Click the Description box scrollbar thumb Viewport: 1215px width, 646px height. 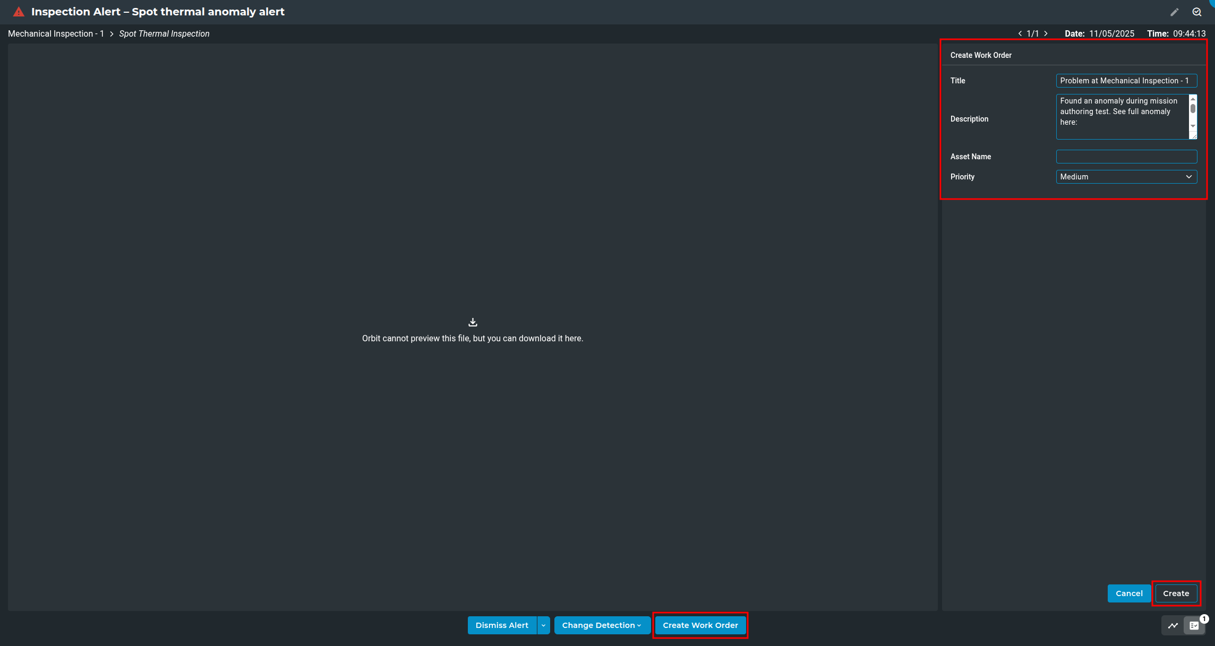pos(1193,109)
